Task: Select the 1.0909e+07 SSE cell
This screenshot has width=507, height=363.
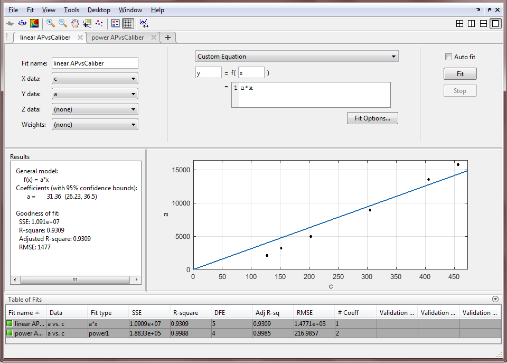Action: coord(149,323)
